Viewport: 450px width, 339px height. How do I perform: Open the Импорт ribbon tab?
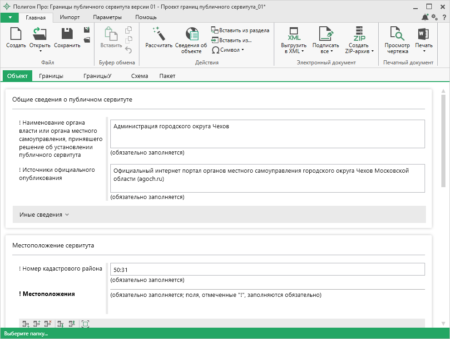(x=70, y=17)
